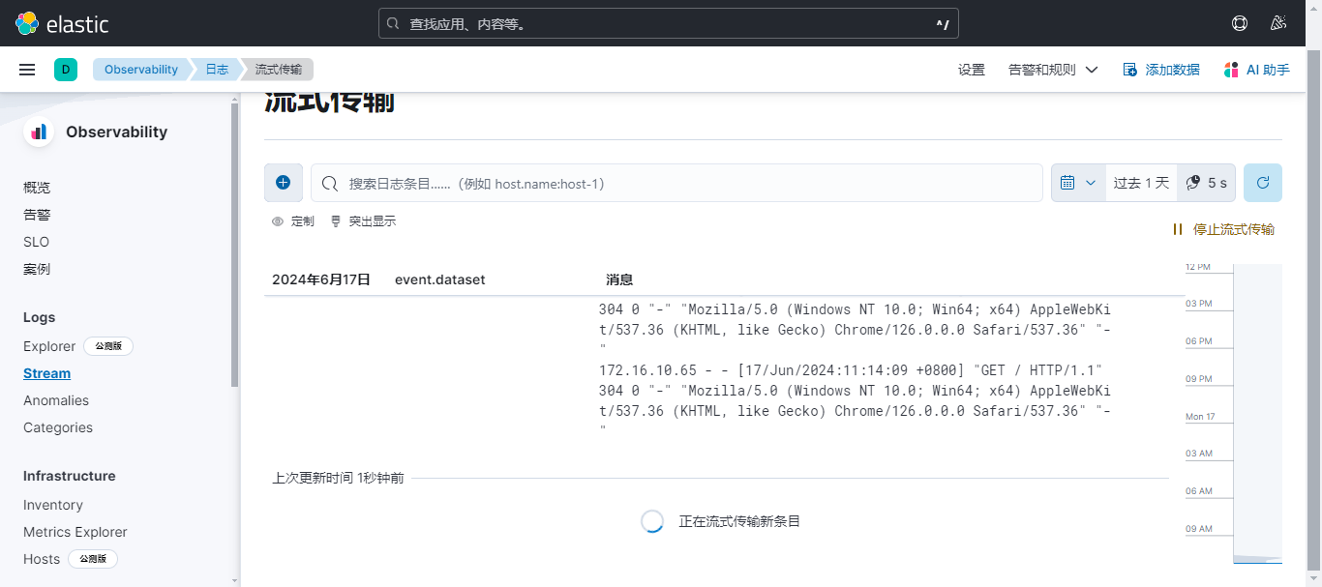Click the search magnifier in log search bar
The height and width of the screenshot is (587, 1322).
(329, 184)
